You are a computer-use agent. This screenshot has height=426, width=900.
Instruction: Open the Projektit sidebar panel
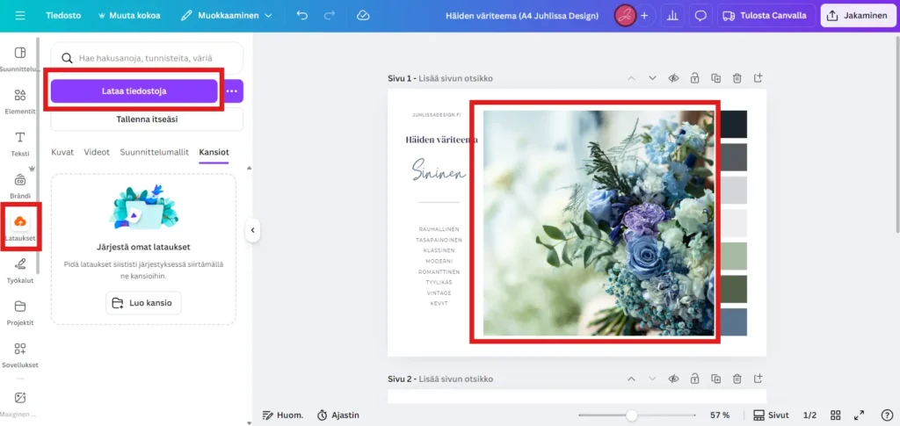click(19, 313)
